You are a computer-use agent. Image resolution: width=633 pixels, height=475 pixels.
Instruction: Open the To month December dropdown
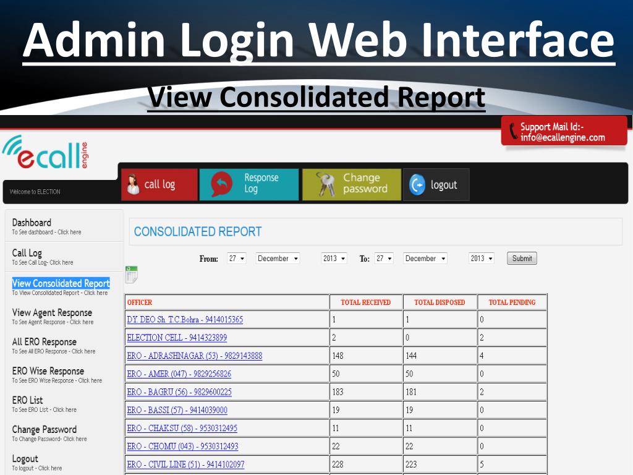coord(425,259)
